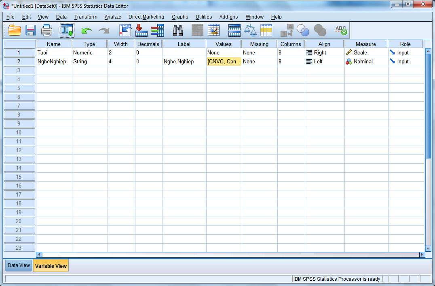
Task: Click the Width cell showing 4
Action: [x=121, y=61]
